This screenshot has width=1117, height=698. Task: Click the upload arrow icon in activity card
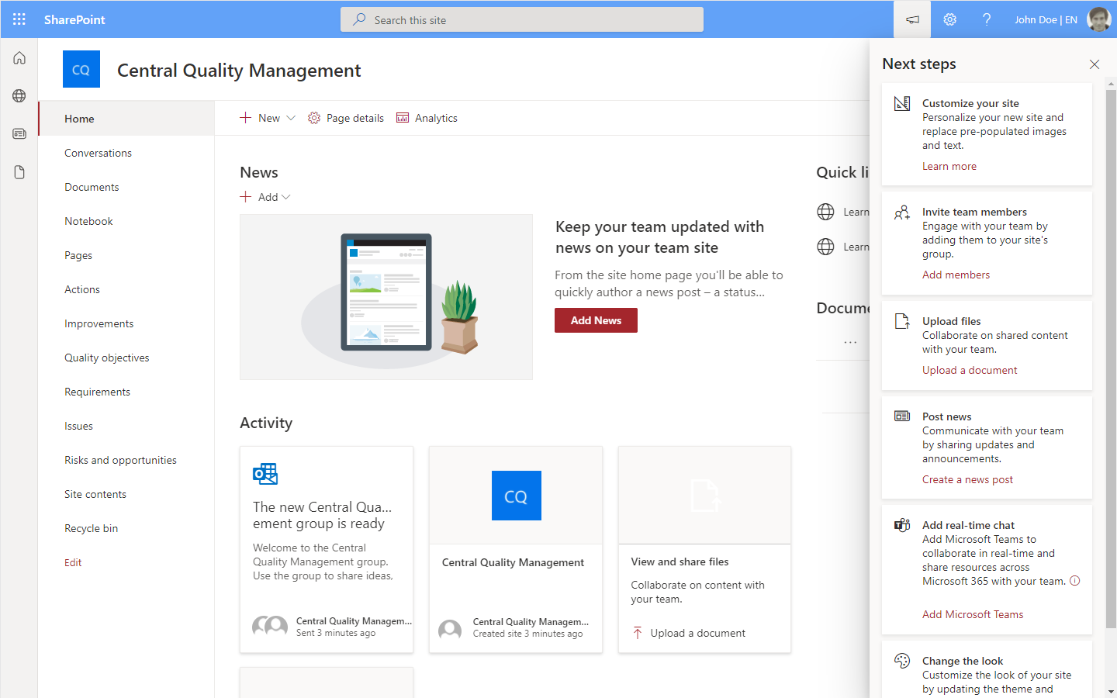point(638,633)
